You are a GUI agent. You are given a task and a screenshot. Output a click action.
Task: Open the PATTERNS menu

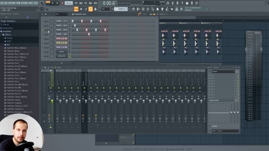[x=12, y=3]
